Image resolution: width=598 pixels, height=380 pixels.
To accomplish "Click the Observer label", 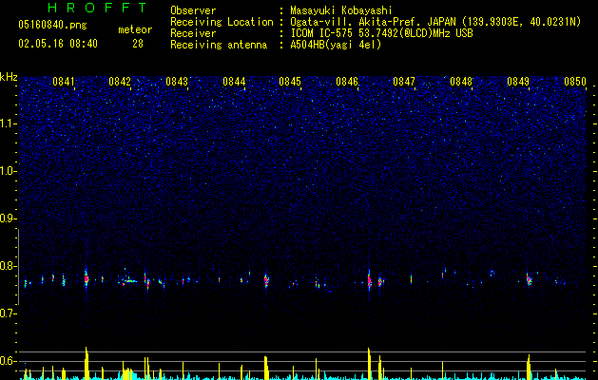I will pyautogui.click(x=193, y=10).
